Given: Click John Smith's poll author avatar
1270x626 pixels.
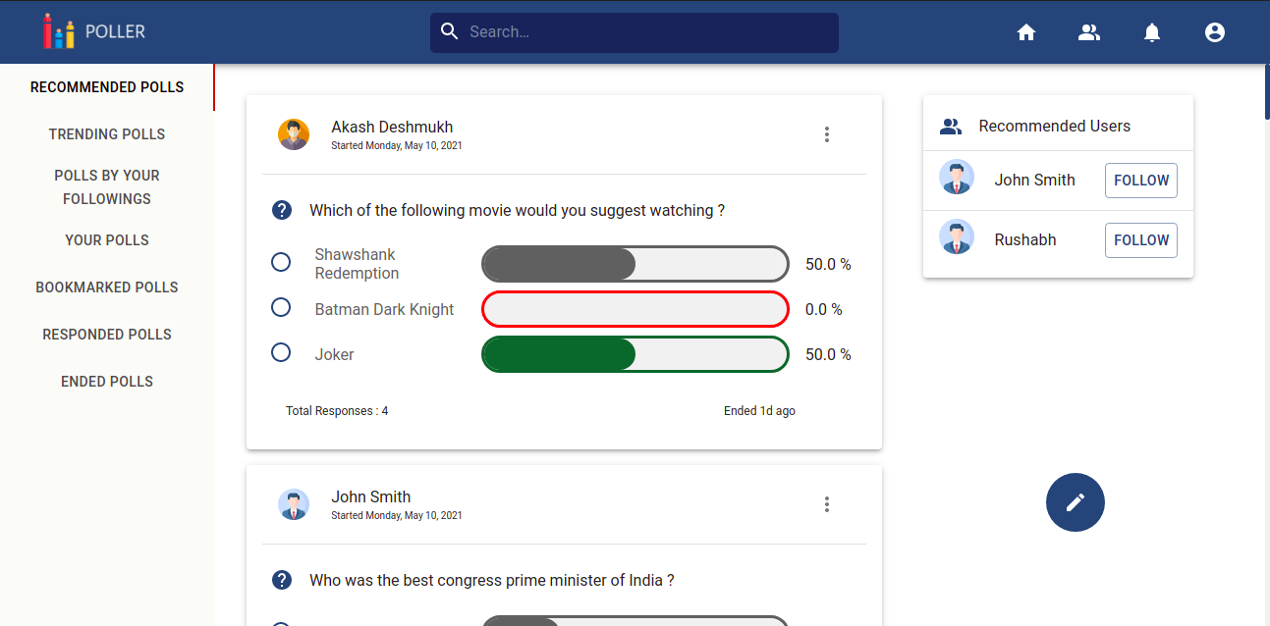Looking at the screenshot, I should coord(294,504).
